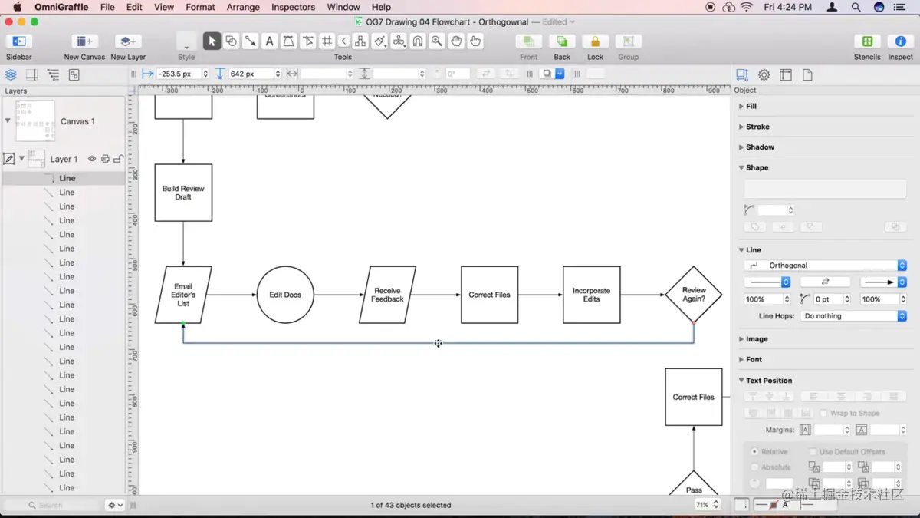Toggle Layer 1 lock
920x518 pixels.
pos(117,159)
